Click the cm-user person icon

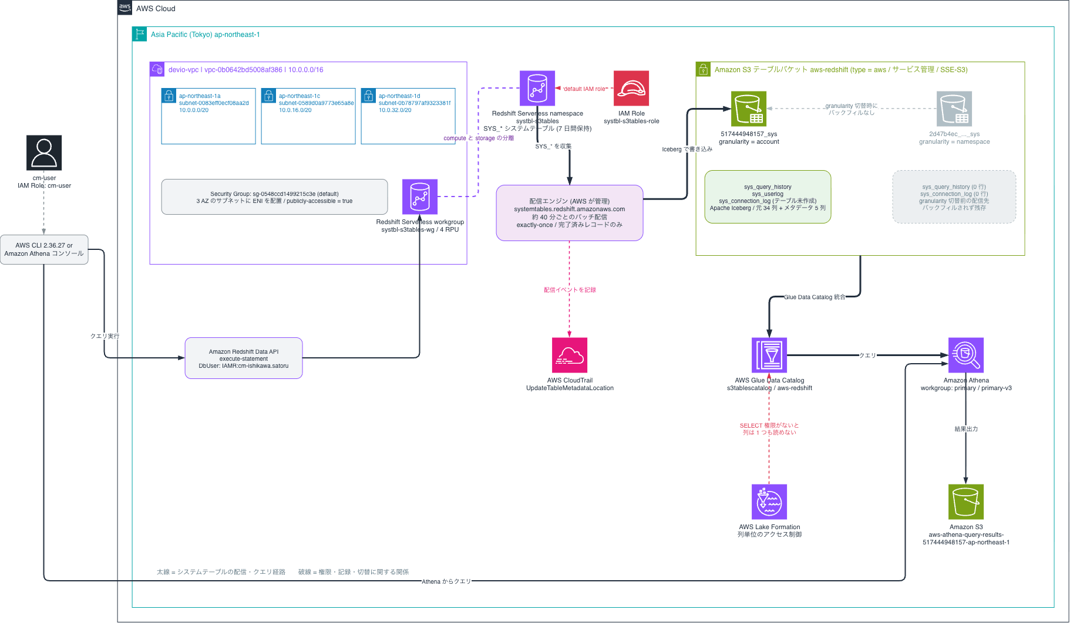[x=44, y=153]
